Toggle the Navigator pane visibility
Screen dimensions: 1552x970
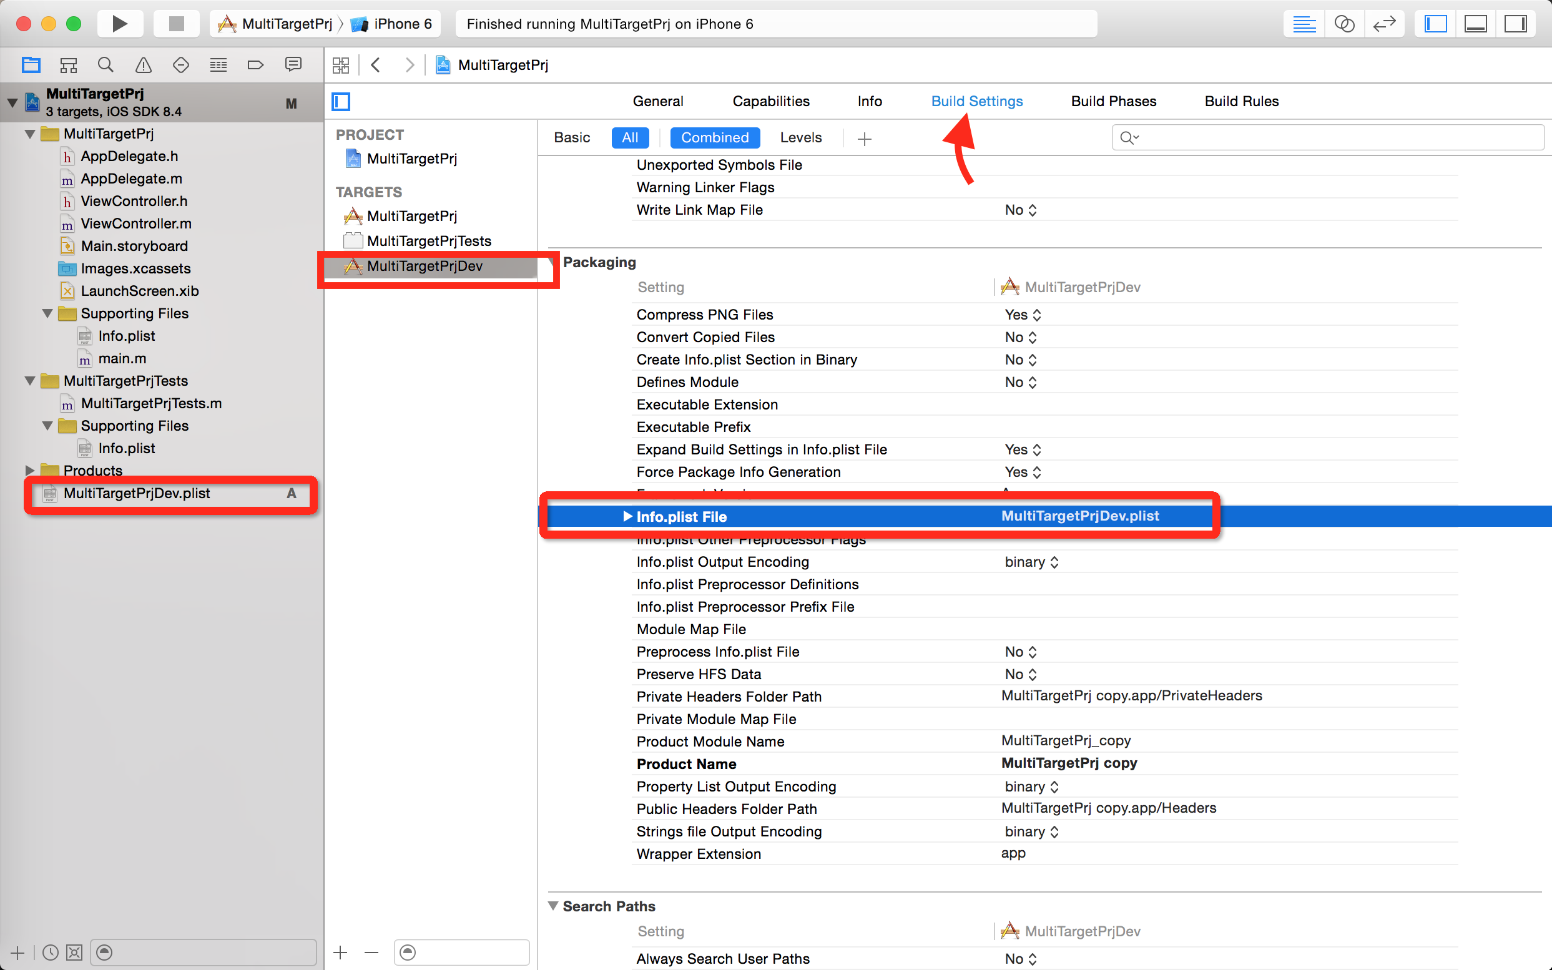tap(1435, 24)
